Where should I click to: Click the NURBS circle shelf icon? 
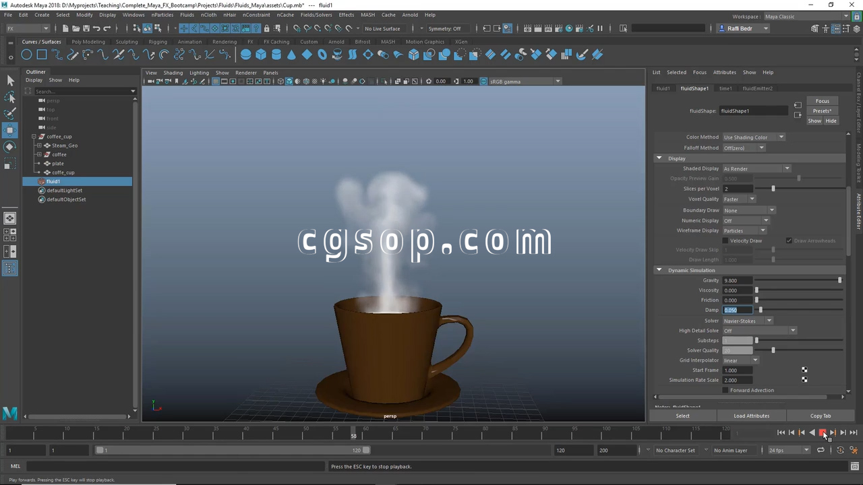[x=26, y=55]
